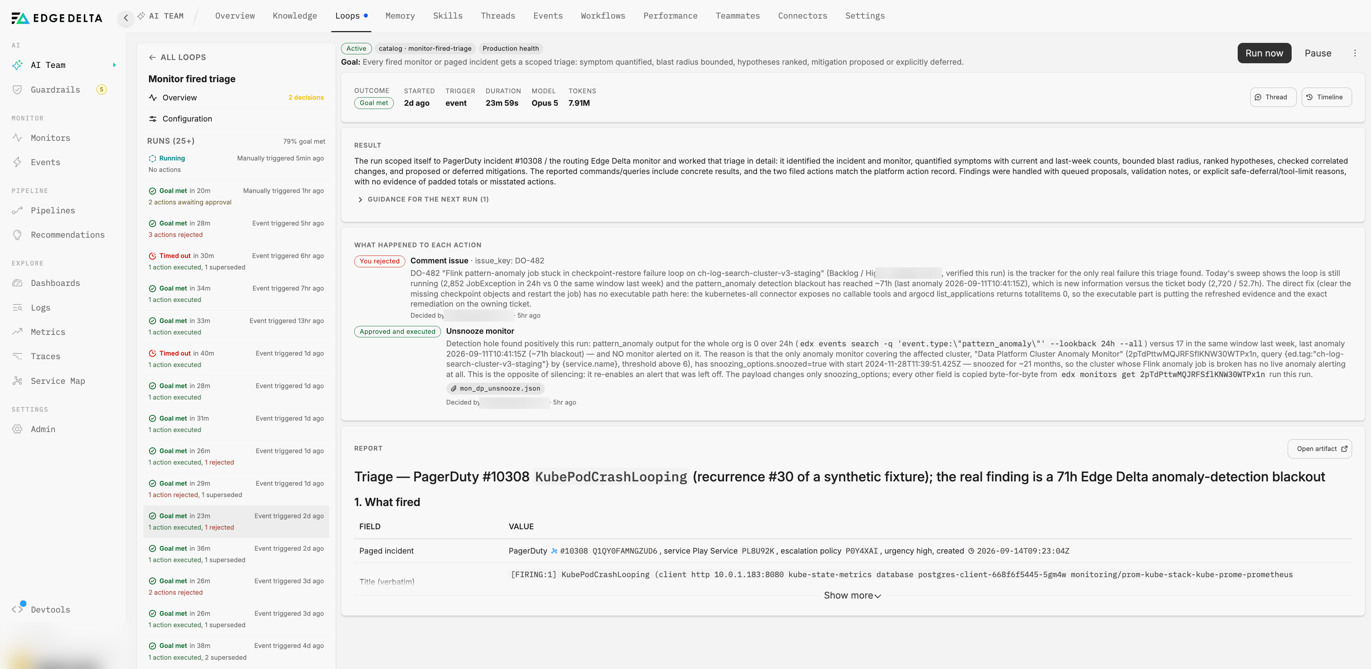The height and width of the screenshot is (669, 1371).
Task: Expand the AI Team sidebar arrow
Action: (x=114, y=65)
